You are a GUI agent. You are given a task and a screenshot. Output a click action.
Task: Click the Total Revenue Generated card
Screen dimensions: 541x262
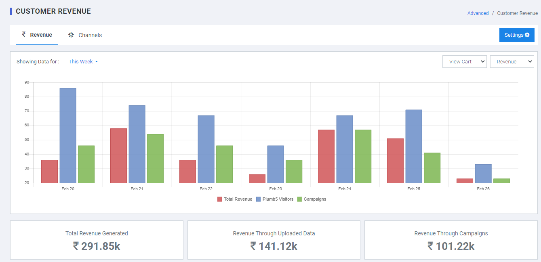[x=97, y=240]
